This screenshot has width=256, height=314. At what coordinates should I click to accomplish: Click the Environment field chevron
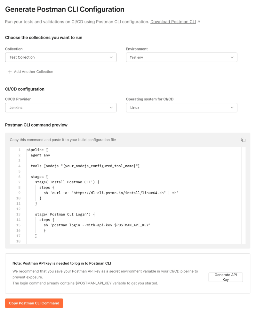(232, 57)
